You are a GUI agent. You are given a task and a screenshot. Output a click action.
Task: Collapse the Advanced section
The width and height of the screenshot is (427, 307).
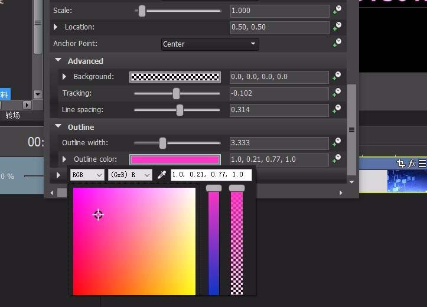click(58, 61)
